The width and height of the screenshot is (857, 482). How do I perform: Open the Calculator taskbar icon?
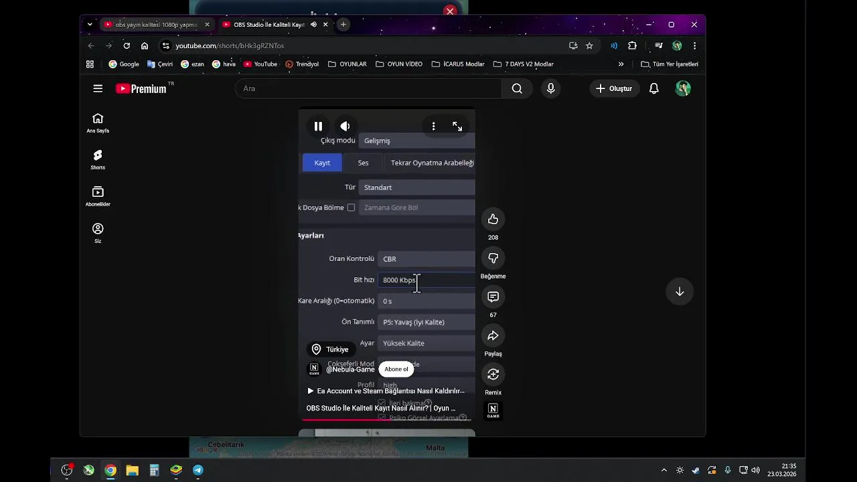point(154,470)
